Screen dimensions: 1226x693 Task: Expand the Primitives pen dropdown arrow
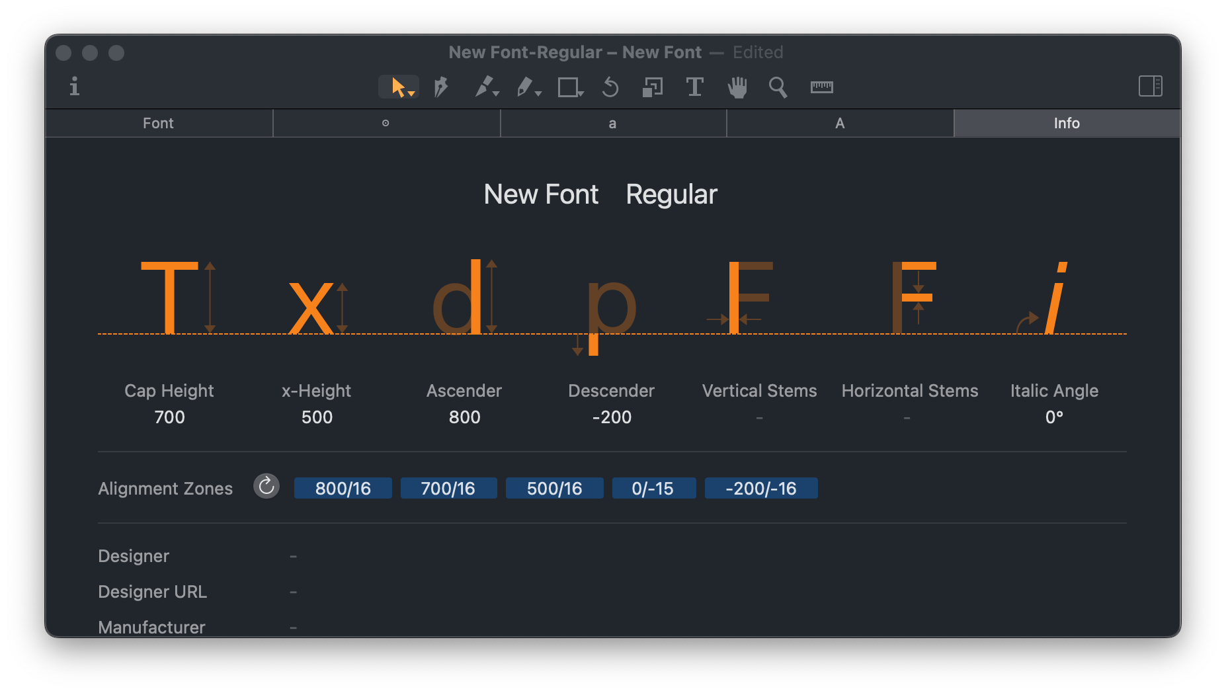496,94
